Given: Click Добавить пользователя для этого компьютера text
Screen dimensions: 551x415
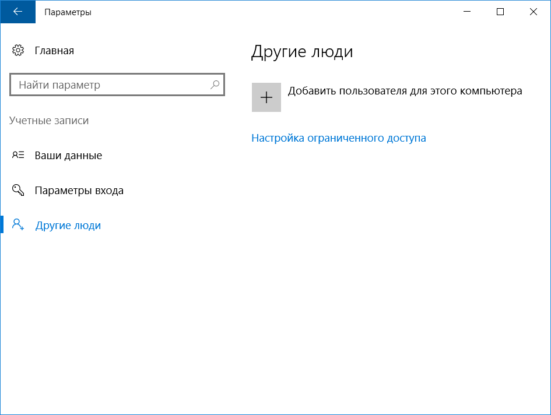Looking at the screenshot, I should click(405, 91).
